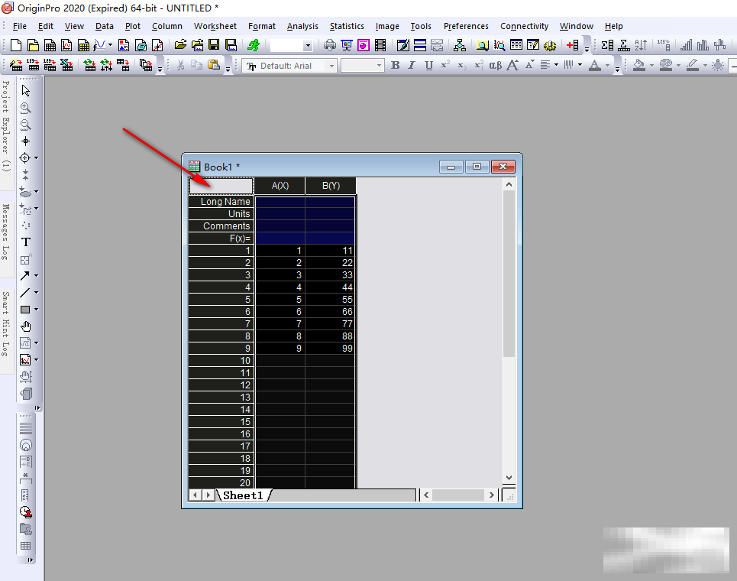Click the Book1 vertical scrollbar thumb
The image size is (737, 581).
[x=509, y=274]
